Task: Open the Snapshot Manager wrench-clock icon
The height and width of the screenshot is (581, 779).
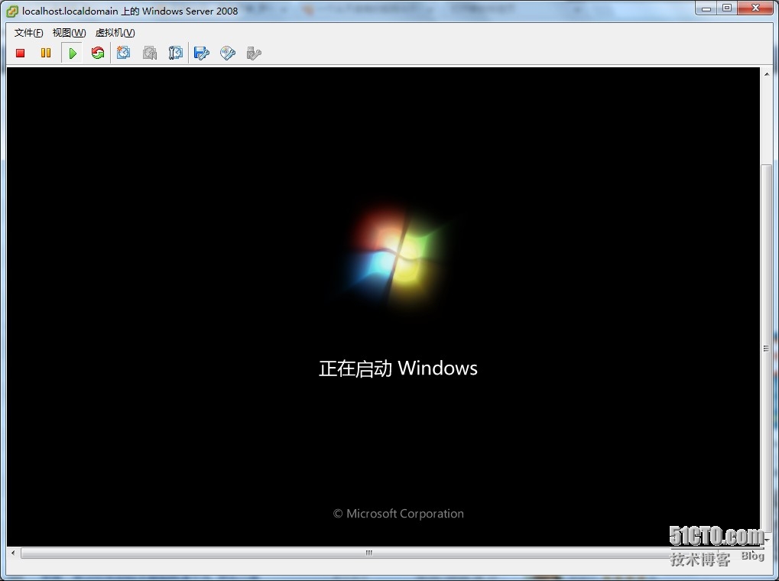Action: point(175,54)
